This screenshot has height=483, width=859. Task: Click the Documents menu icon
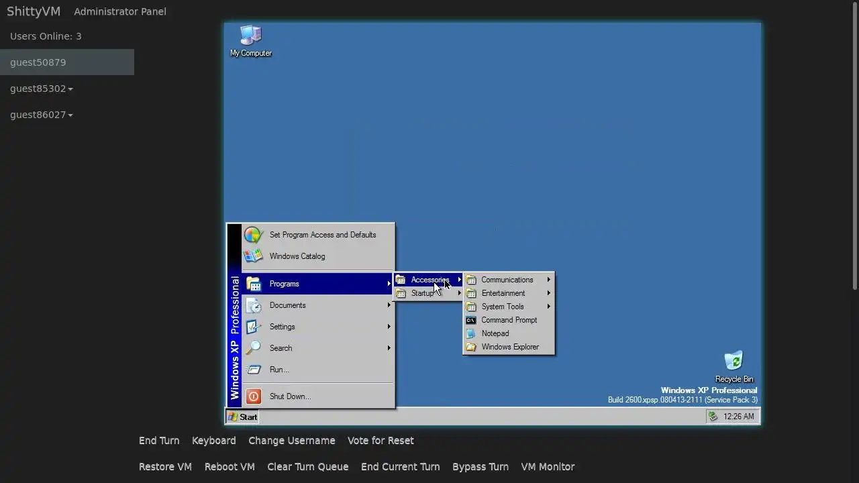click(253, 305)
